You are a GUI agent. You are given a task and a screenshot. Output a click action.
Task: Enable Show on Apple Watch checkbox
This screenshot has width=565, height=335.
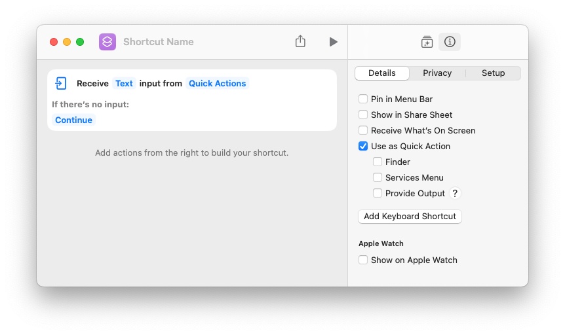[x=363, y=260]
